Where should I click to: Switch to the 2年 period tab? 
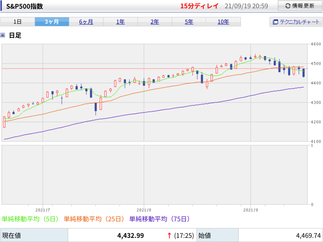tap(155, 21)
